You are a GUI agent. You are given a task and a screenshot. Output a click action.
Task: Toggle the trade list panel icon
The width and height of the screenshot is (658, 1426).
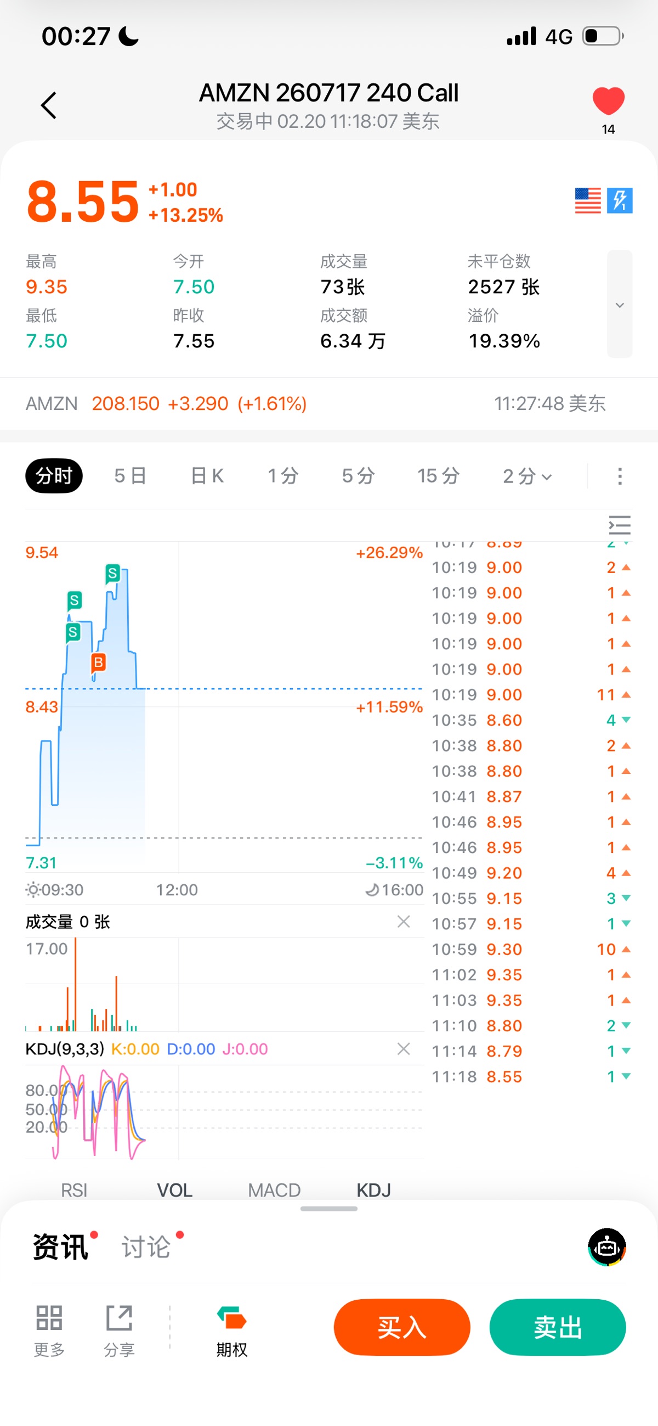click(x=619, y=525)
